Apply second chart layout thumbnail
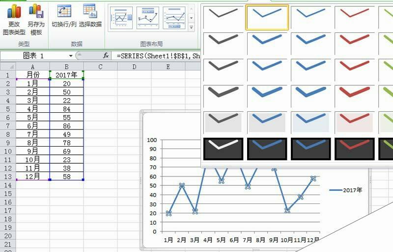Screen dimensions: 393x252 [148, 18]
